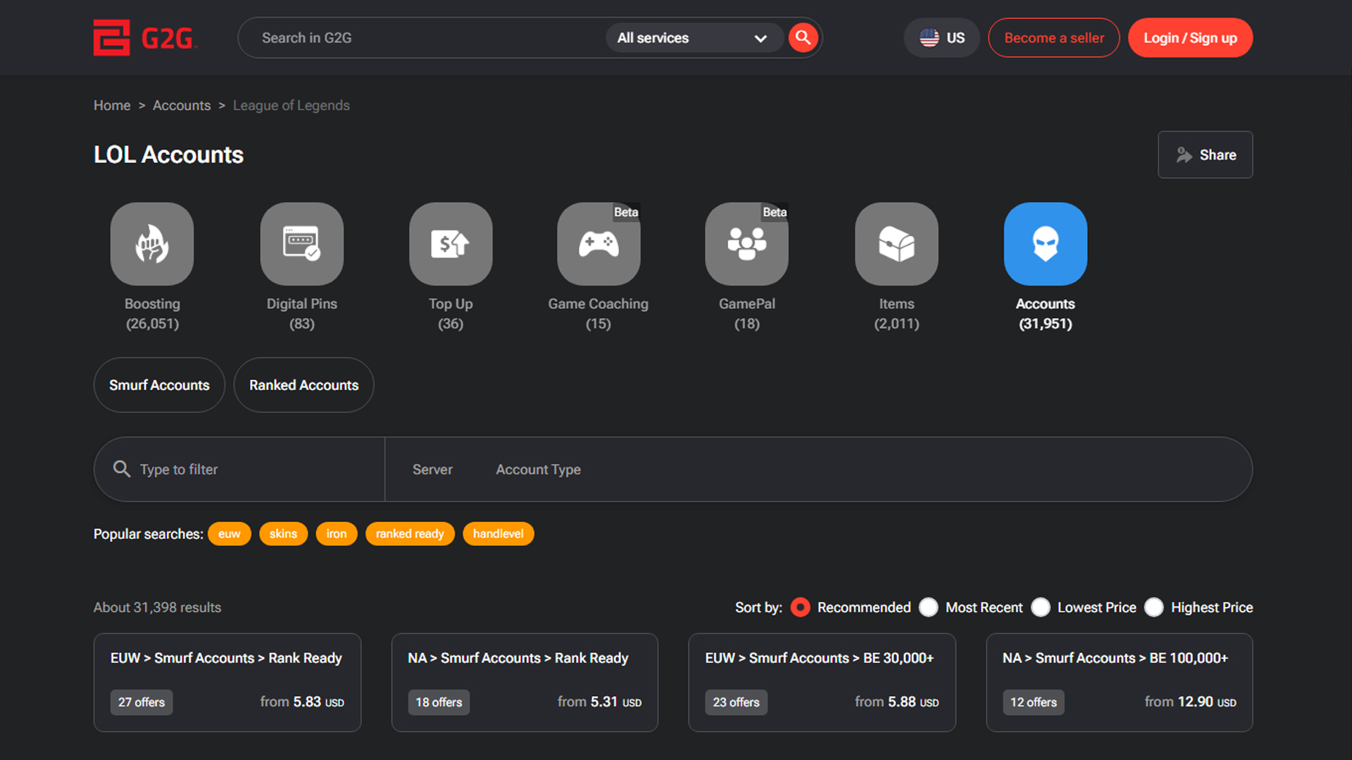
Task: Open the Boosting category icon
Action: click(152, 243)
